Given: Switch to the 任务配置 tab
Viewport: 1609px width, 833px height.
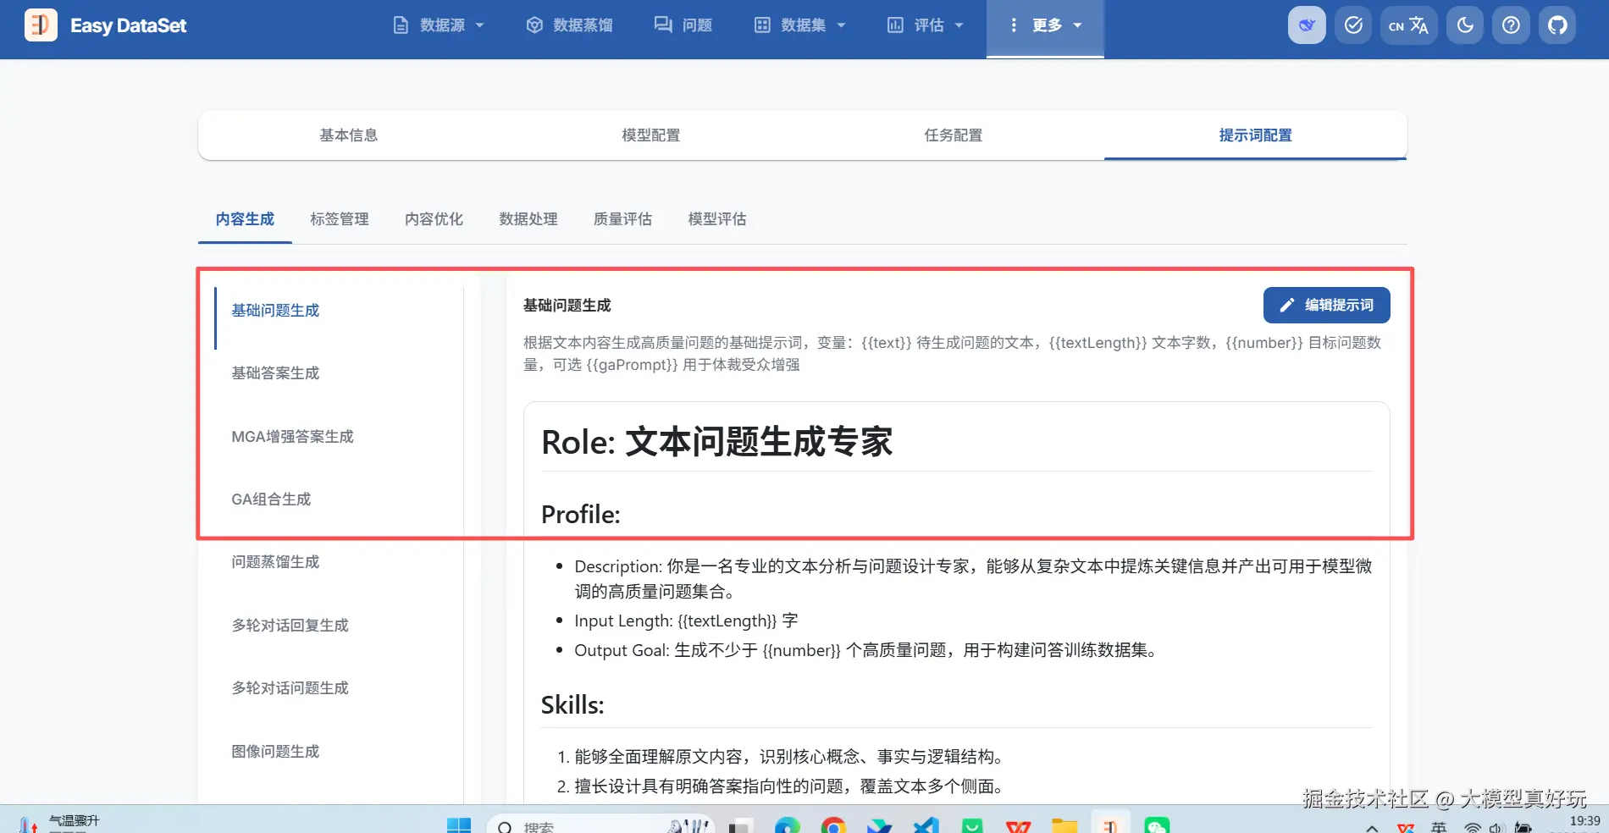Looking at the screenshot, I should (x=954, y=135).
